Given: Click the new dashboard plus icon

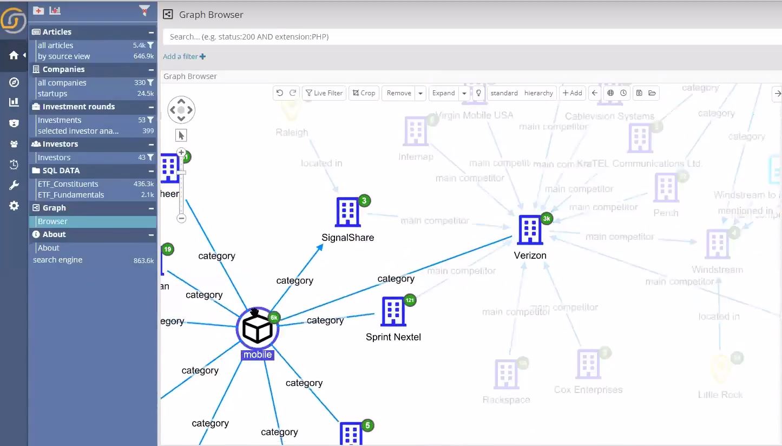Looking at the screenshot, I should tap(38, 10).
